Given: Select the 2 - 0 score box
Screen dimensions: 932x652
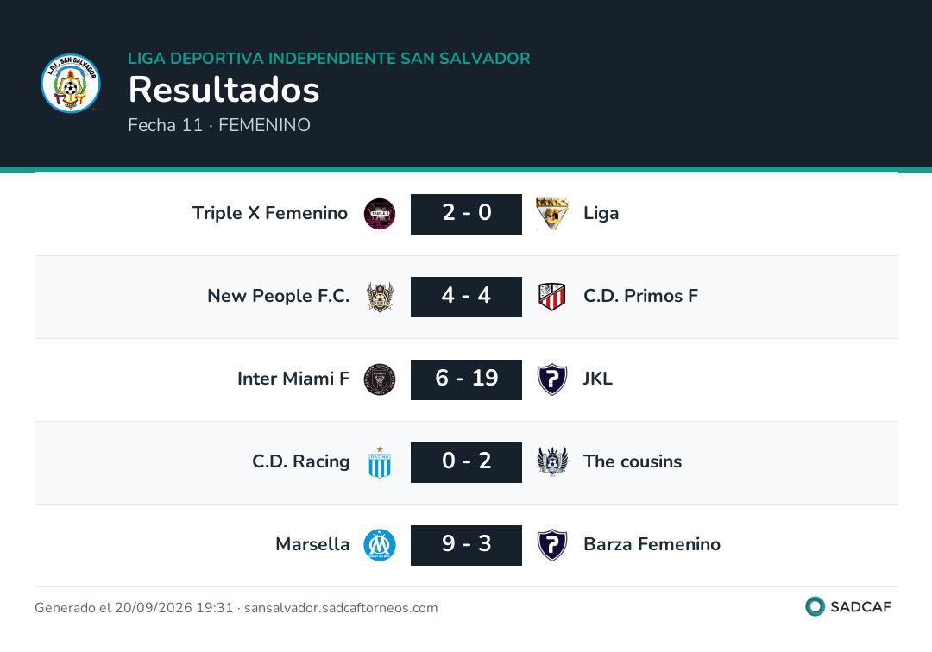Looking at the screenshot, I should click(467, 214).
